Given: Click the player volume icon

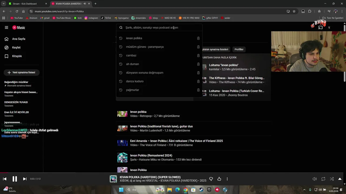Looking at the screenshot, I should [315, 179].
